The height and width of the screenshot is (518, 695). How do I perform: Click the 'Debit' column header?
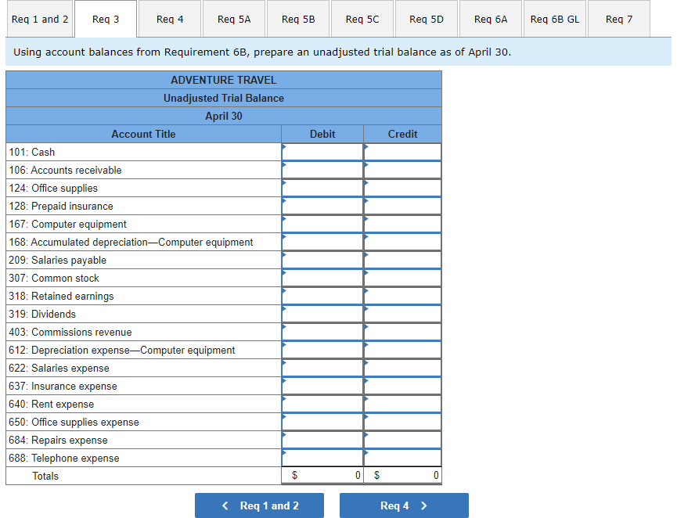coord(322,134)
